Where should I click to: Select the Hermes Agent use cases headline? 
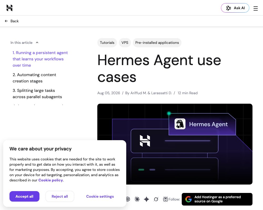click(x=159, y=68)
